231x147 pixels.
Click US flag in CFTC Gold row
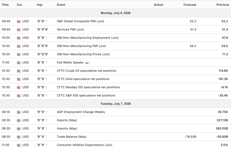(x=19, y=79)
